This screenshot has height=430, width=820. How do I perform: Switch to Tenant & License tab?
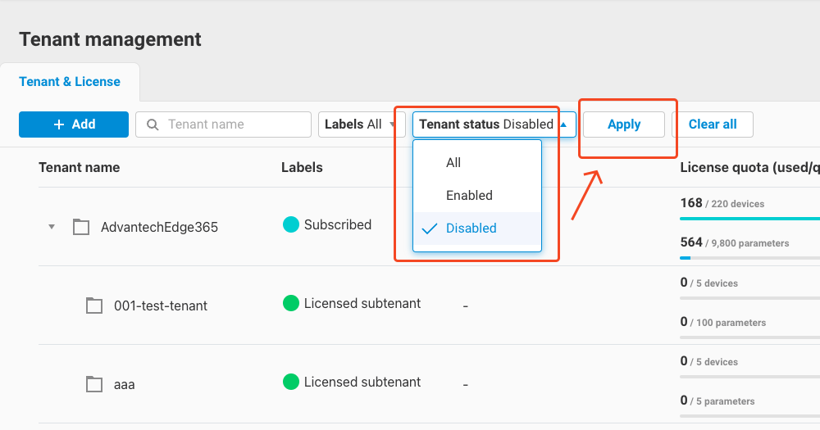(x=70, y=82)
